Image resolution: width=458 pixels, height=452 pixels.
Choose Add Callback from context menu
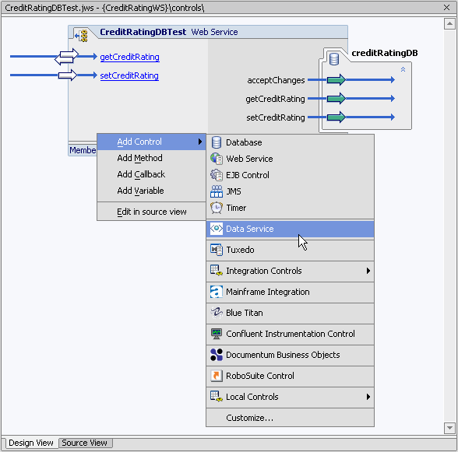pyautogui.click(x=151, y=174)
